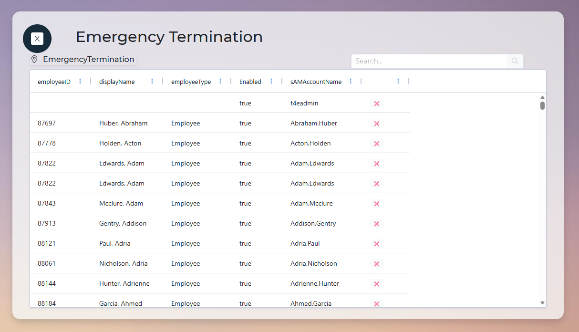The width and height of the screenshot is (579, 332).
Task: Open the sAMAccountName column options menu
Action: [351, 81]
